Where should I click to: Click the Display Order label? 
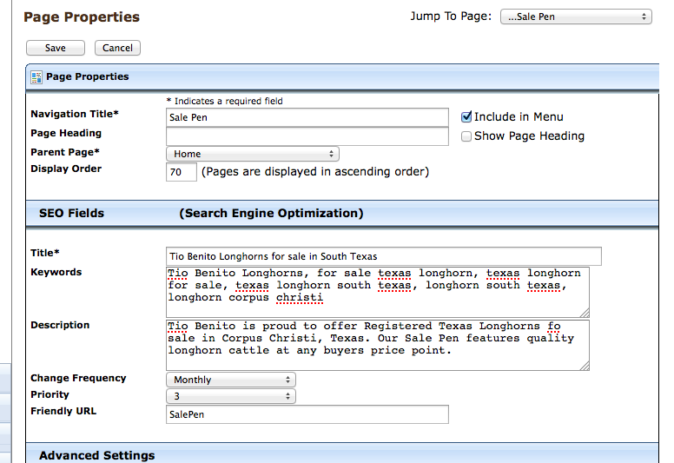[x=66, y=169]
